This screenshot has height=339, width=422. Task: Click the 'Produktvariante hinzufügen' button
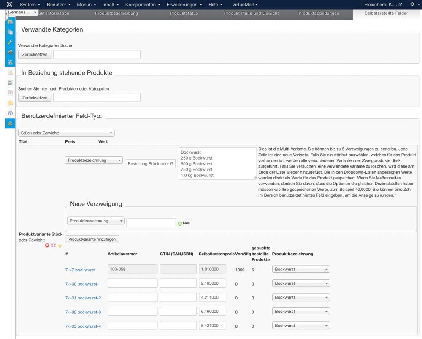92,239
